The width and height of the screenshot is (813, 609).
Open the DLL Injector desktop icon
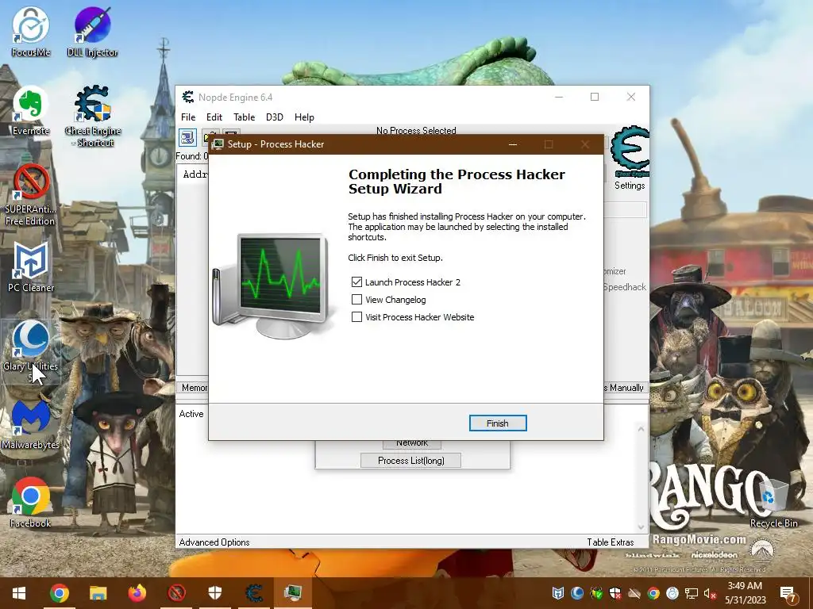(92, 31)
